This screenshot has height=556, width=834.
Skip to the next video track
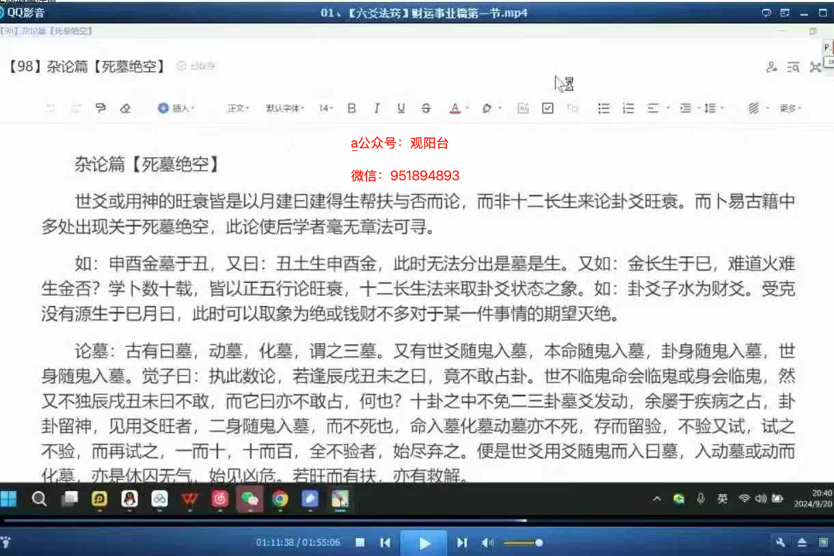click(462, 543)
